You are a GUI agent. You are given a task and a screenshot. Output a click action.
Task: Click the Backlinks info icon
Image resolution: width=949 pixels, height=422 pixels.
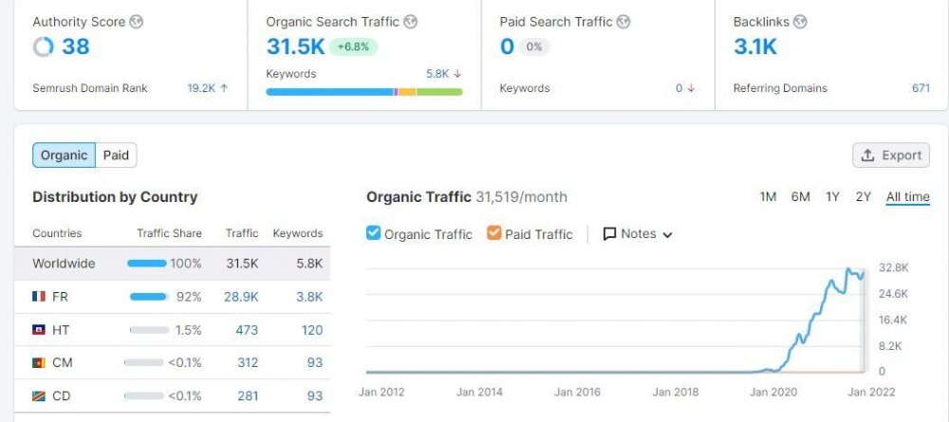(x=800, y=22)
